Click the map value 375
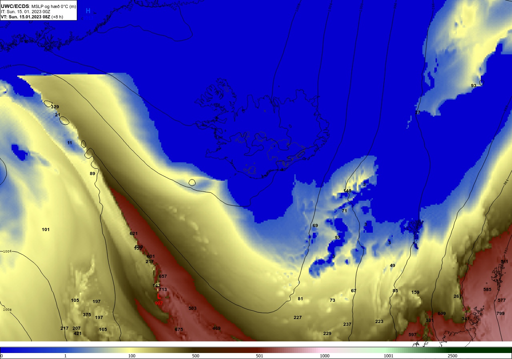This screenshot has width=512, height=359. click(87, 315)
